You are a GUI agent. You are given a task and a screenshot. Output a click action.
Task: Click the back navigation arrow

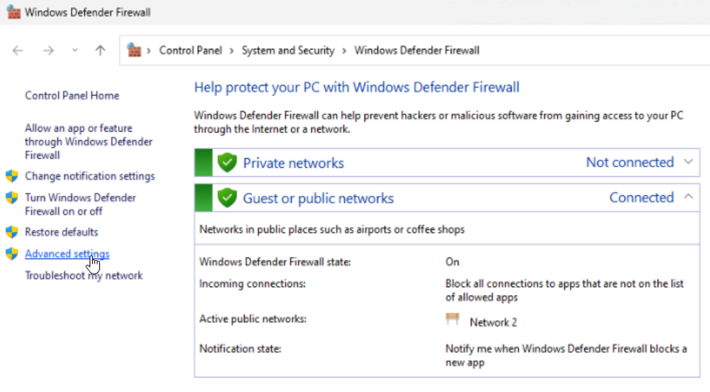click(17, 51)
